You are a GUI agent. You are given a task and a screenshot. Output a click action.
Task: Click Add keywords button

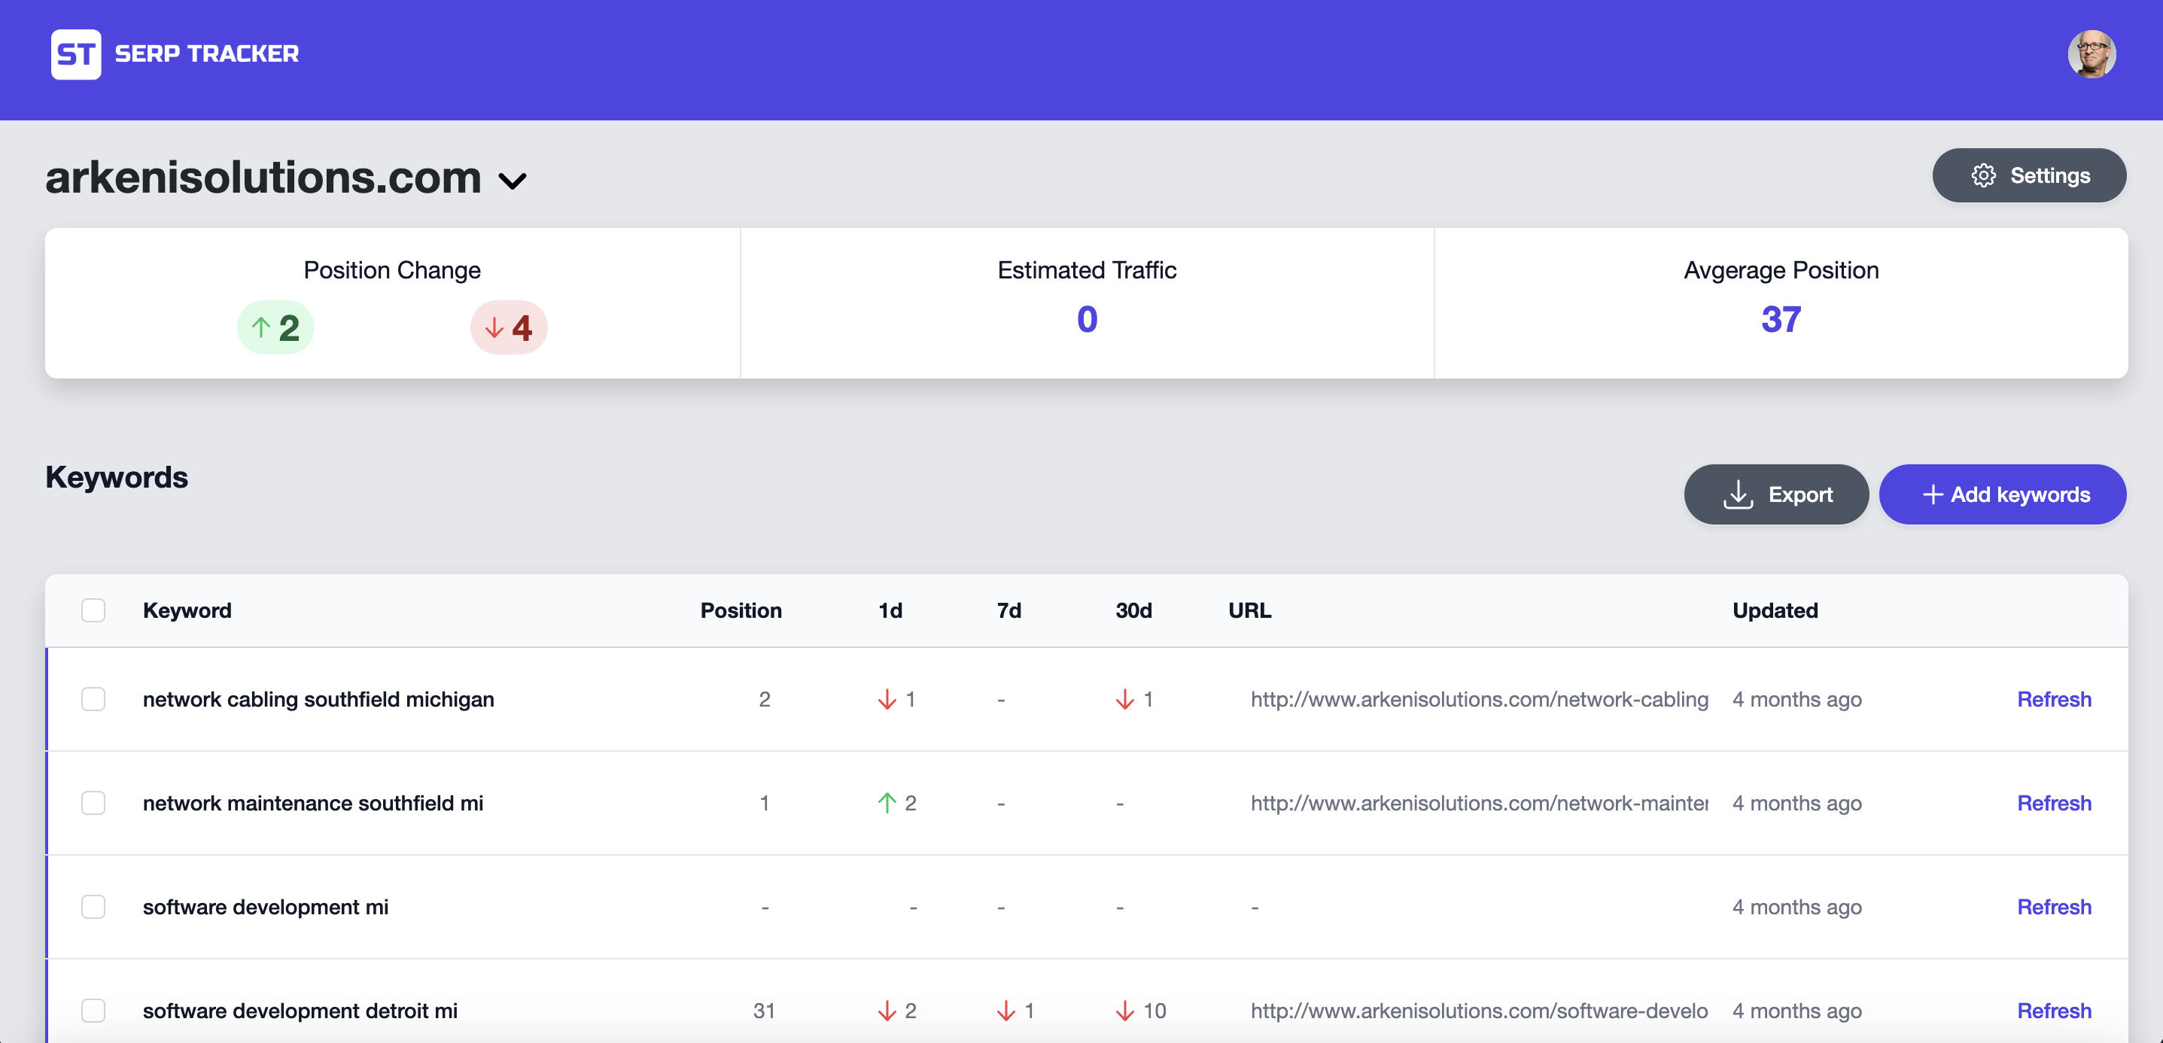point(2002,494)
